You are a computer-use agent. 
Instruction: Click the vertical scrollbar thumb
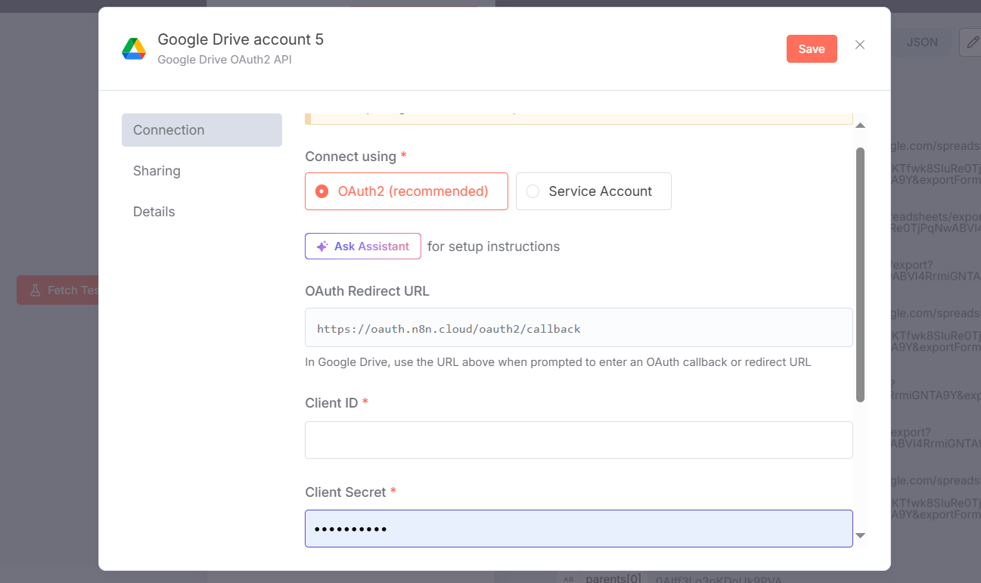point(860,274)
